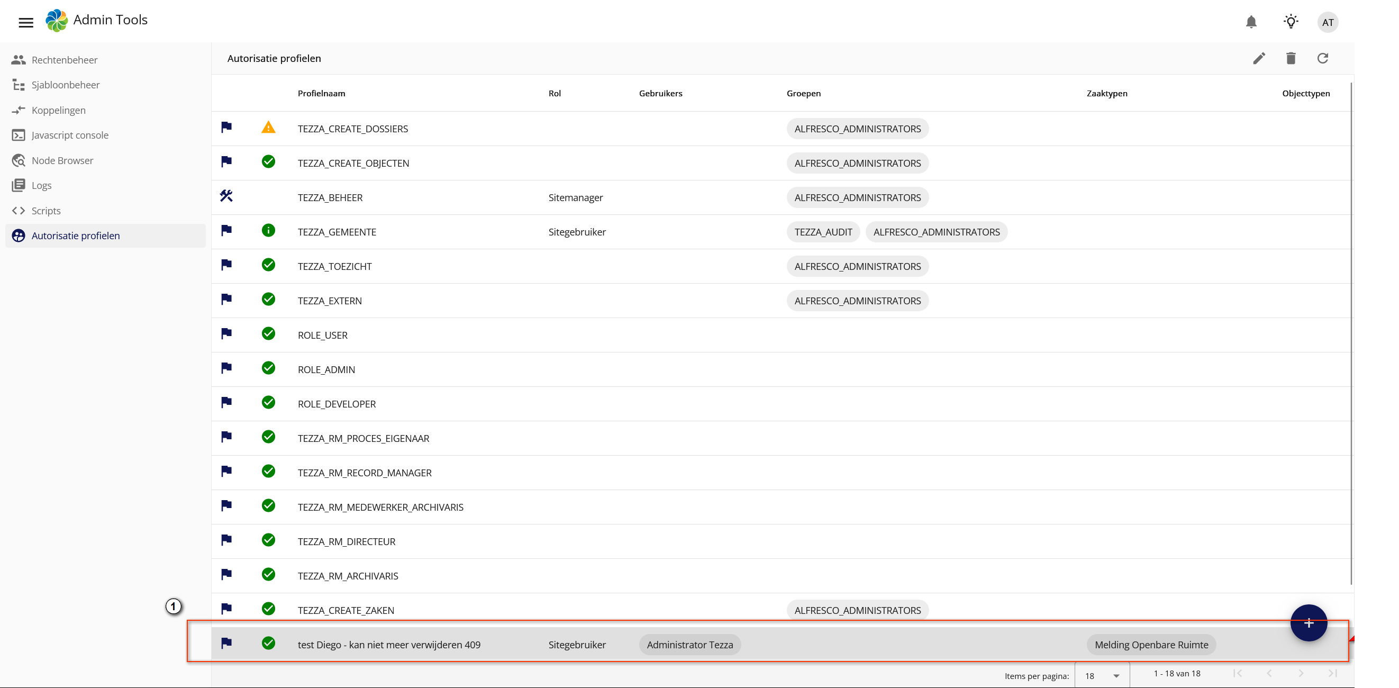Click the floating plus add button
Image resolution: width=1399 pixels, height=688 pixels.
[x=1309, y=623]
